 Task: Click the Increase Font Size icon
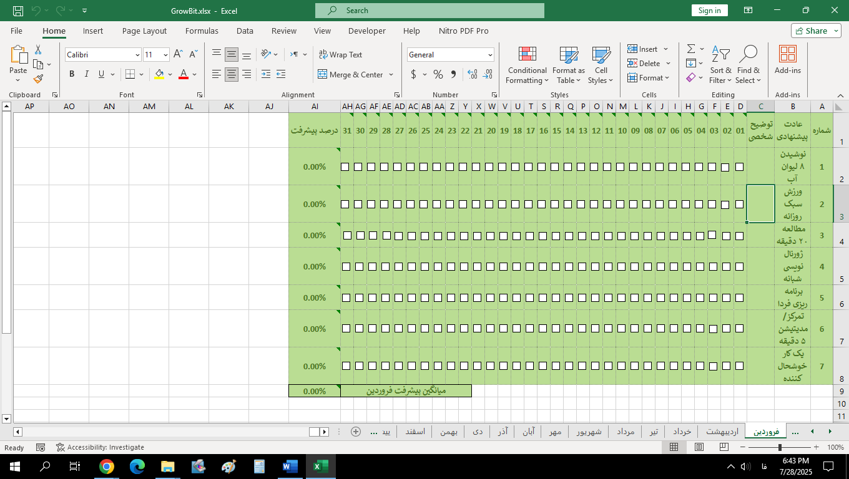(x=179, y=55)
